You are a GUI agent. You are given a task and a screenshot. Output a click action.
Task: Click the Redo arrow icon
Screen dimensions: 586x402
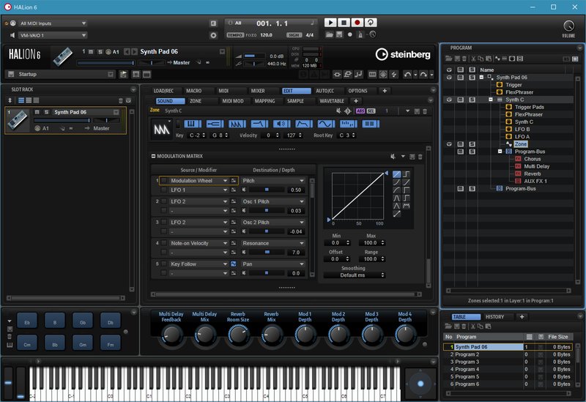click(x=423, y=75)
